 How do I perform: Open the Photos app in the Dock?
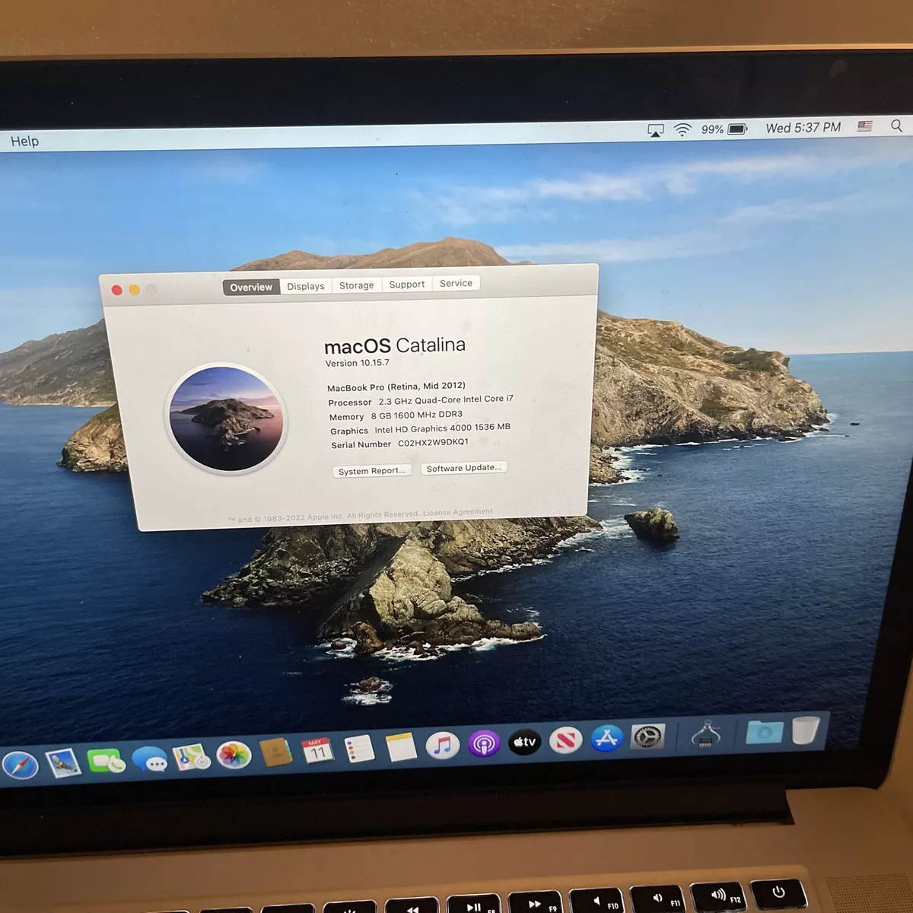(x=234, y=755)
